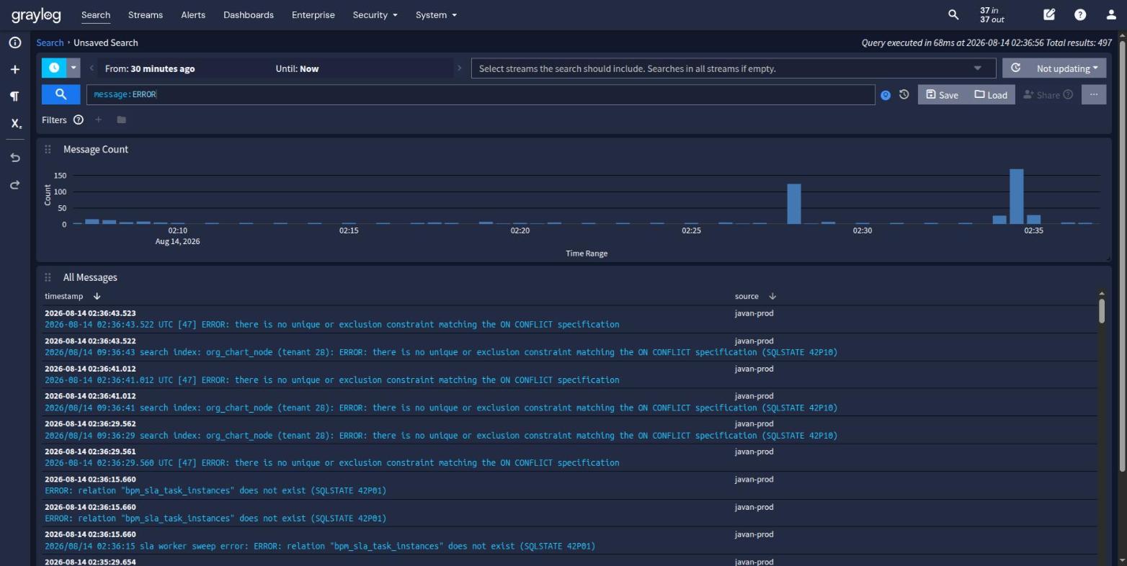Sort by source column arrow
Viewport: 1127px width, 566px height.
[x=772, y=296]
